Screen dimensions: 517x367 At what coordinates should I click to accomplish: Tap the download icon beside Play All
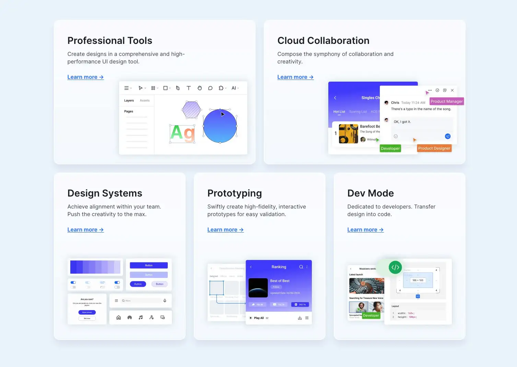(x=300, y=318)
